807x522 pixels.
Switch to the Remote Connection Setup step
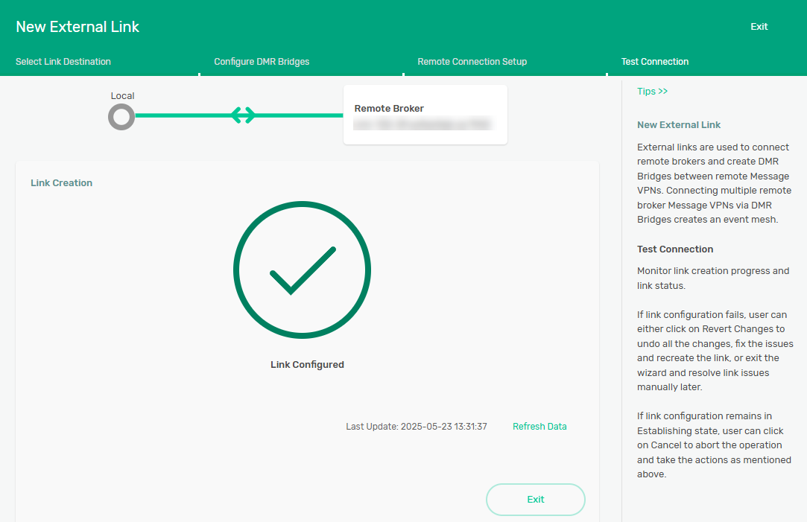[x=472, y=62]
